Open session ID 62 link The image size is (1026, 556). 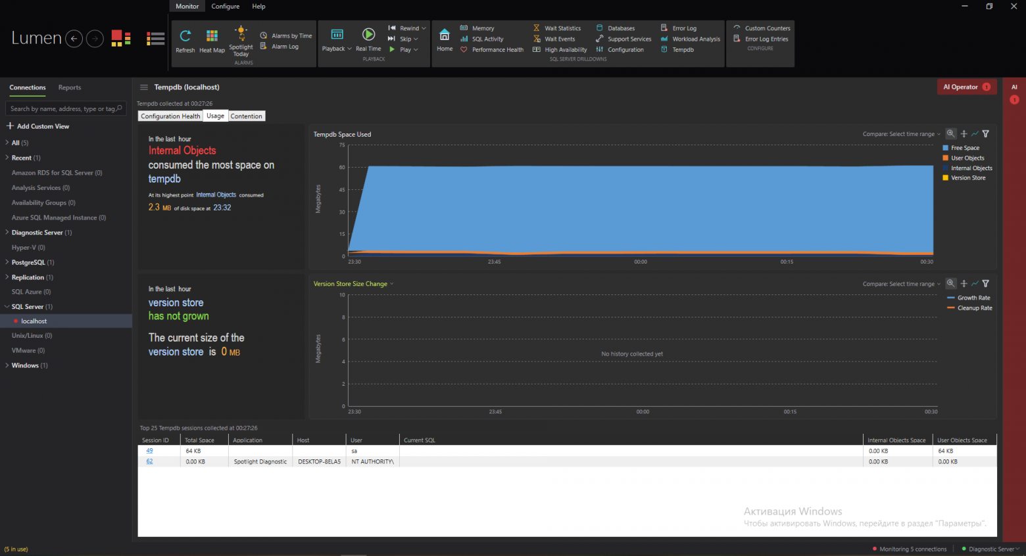[149, 461]
